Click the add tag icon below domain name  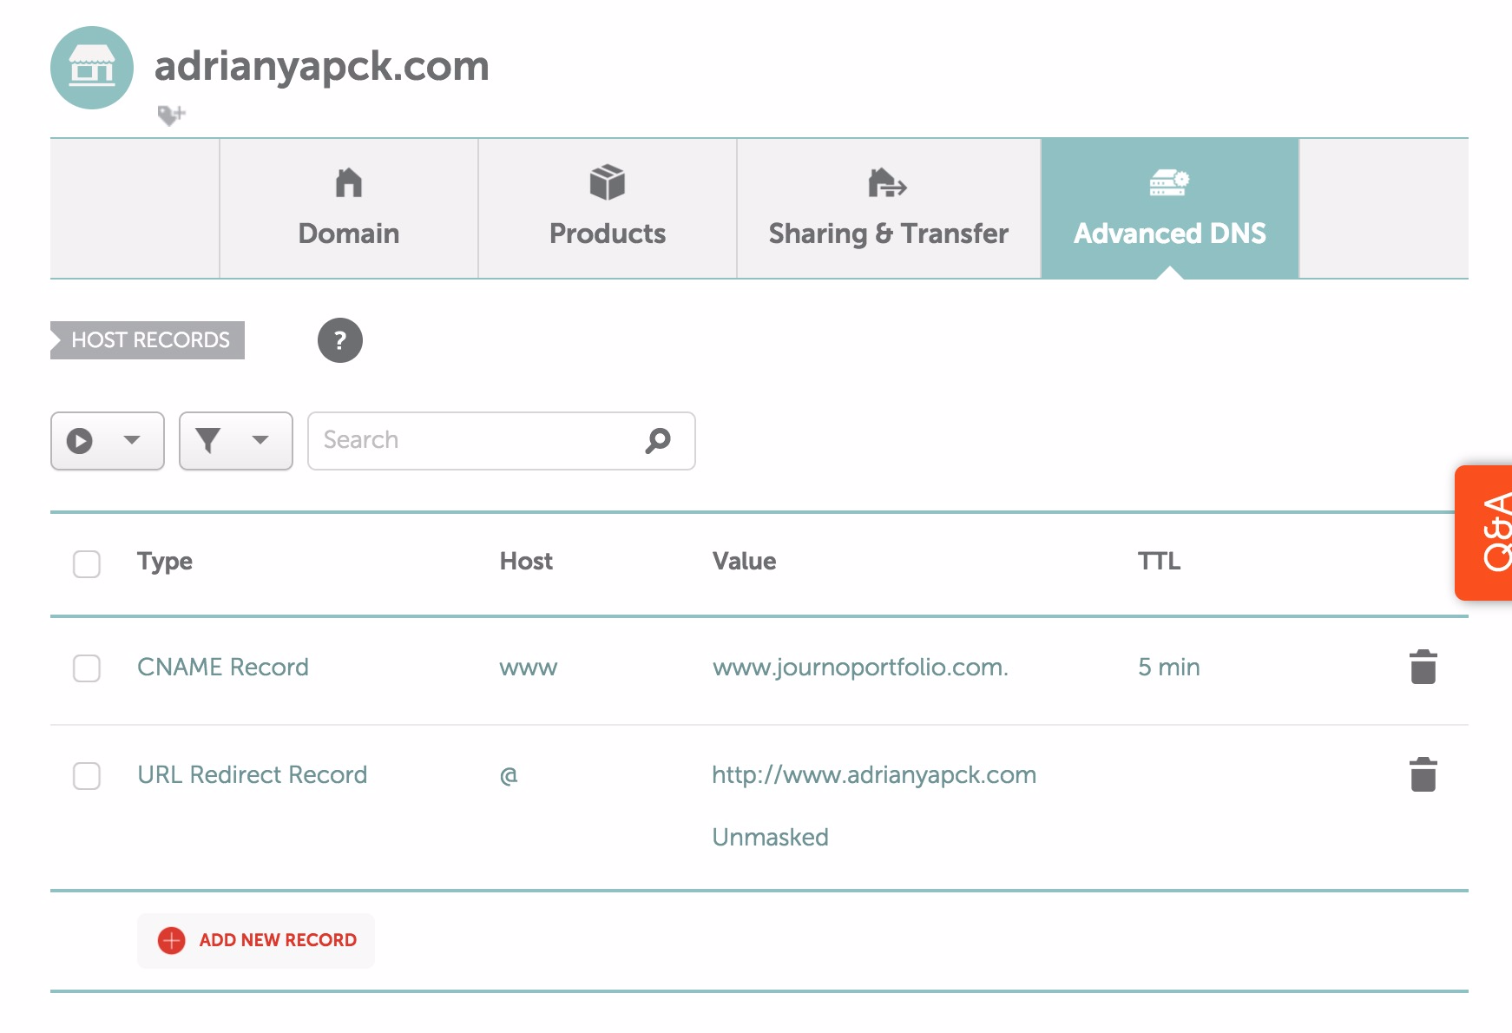[x=172, y=115]
